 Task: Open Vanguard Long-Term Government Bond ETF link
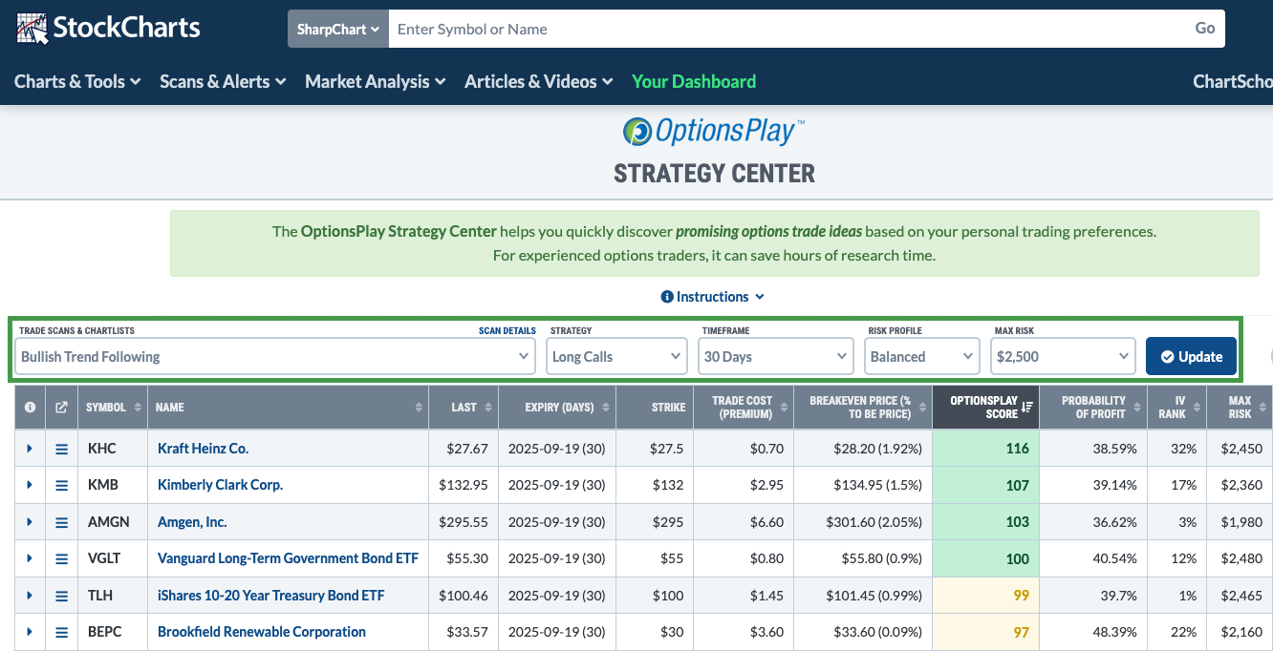tap(288, 558)
